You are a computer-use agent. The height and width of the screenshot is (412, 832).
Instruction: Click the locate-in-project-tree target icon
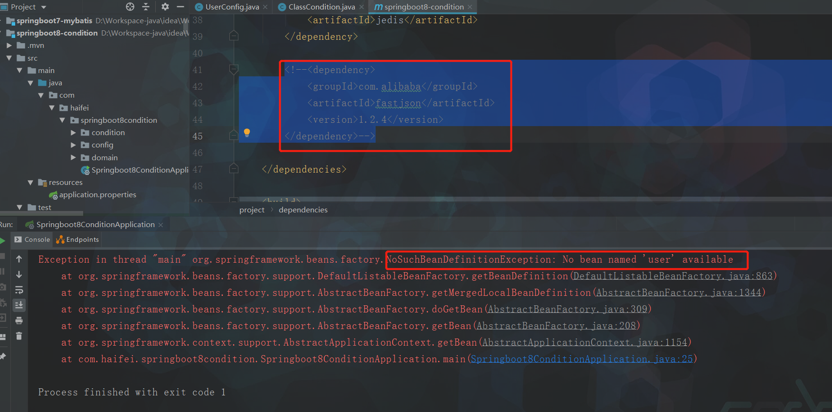point(130,7)
